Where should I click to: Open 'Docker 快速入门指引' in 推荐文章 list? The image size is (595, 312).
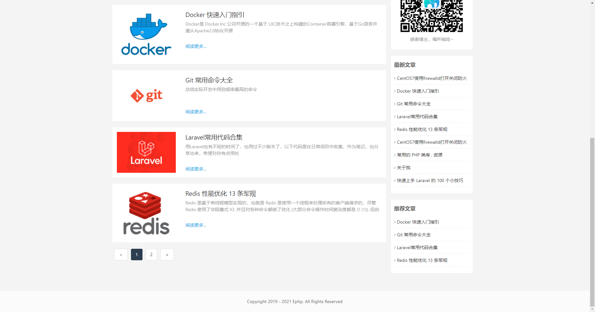[x=418, y=222]
